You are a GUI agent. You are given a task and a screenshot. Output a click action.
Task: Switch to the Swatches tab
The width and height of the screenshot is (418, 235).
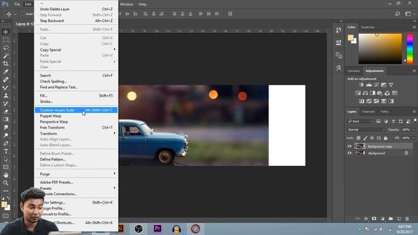point(368,27)
